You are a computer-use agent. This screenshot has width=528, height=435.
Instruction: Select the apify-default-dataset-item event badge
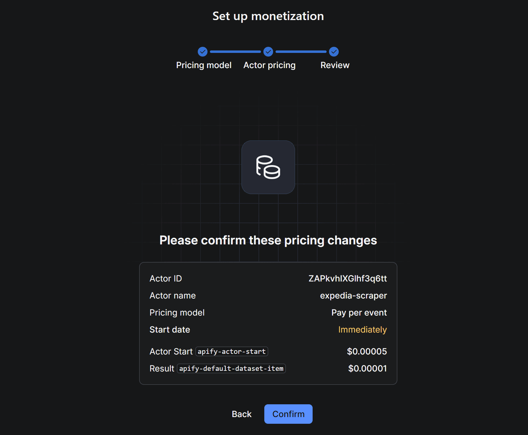click(231, 368)
